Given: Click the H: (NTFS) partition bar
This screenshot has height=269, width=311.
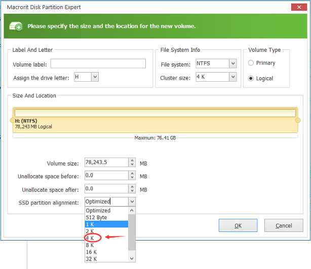Looking at the screenshot, I should pos(155,120).
